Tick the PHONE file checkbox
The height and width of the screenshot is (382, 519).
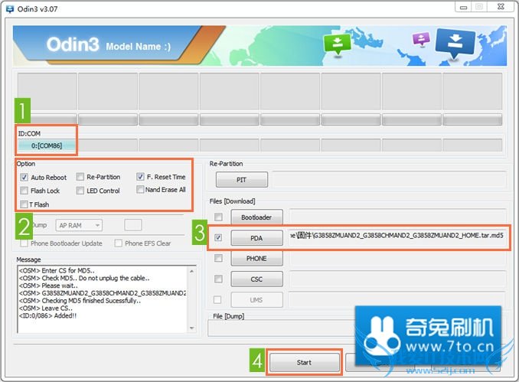pos(218,258)
